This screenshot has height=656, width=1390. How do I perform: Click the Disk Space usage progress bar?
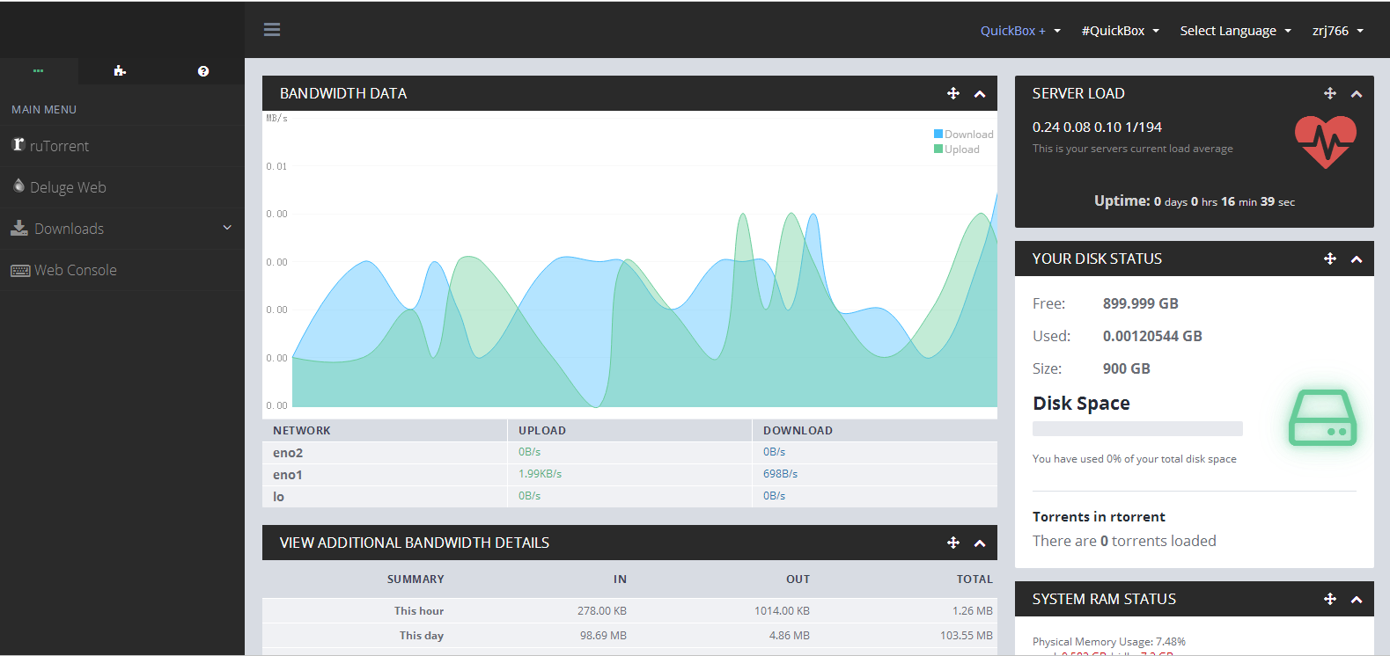click(x=1137, y=429)
